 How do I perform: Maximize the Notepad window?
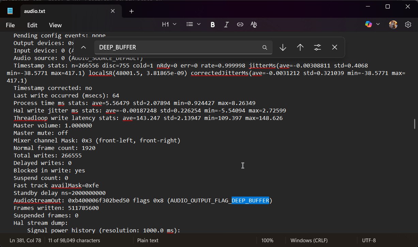(388, 6)
